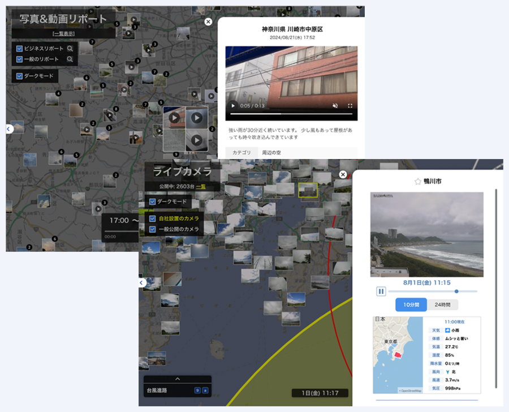This screenshot has height=412, width=509.
Task: Click the 鴨川市 location mini map
Action: coord(398,355)
